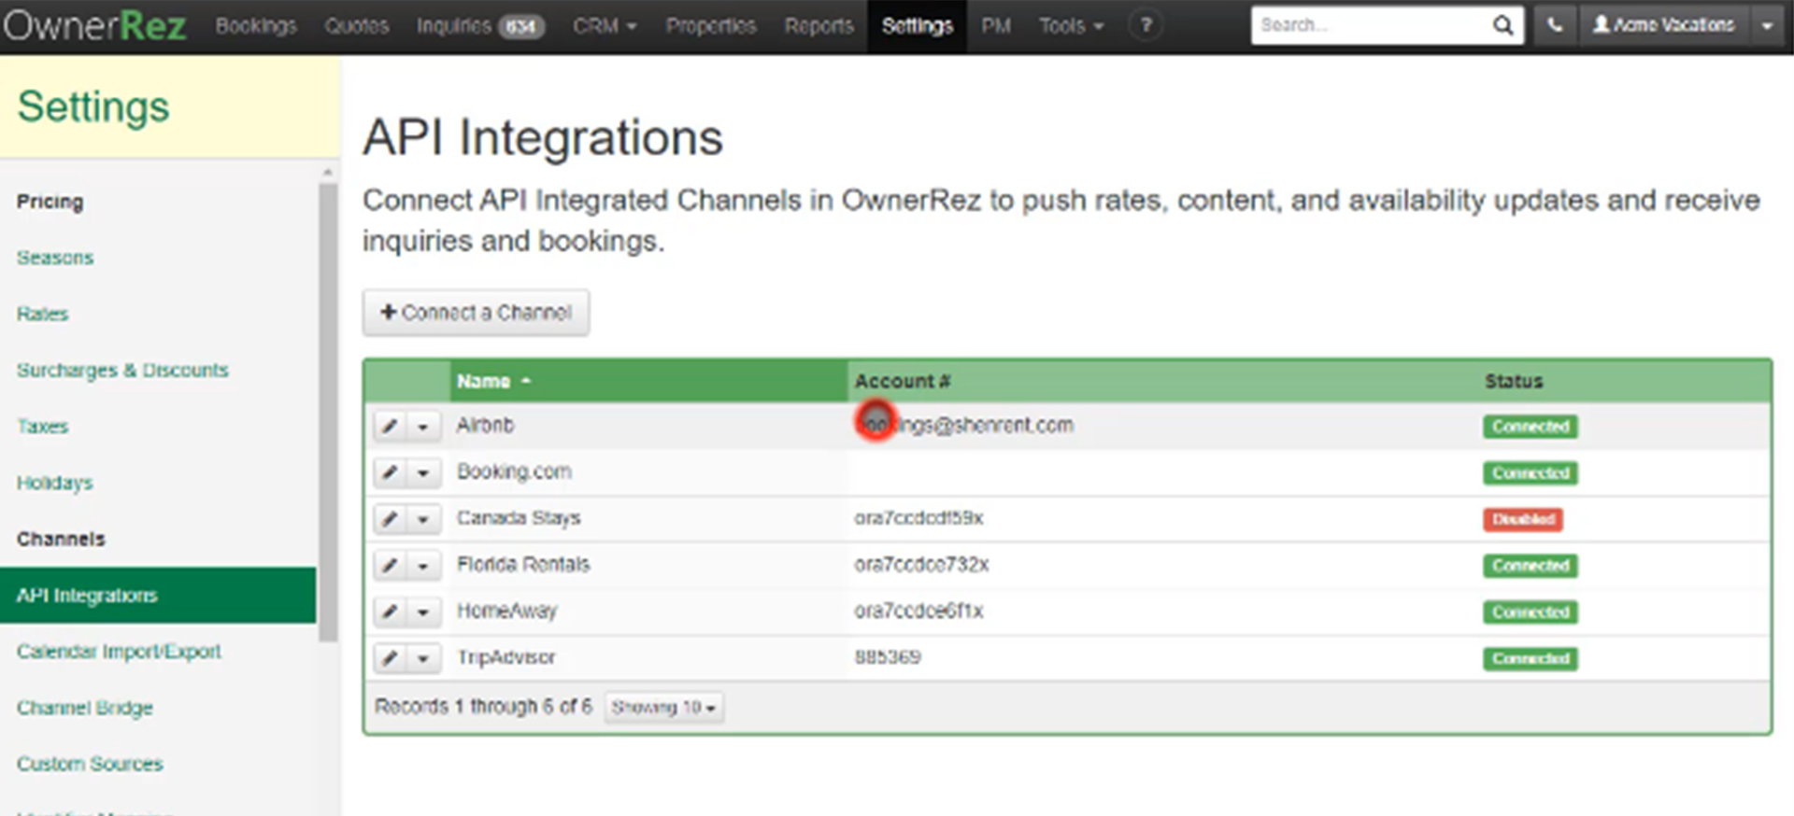Image resolution: width=1794 pixels, height=816 pixels.
Task: Open the Airbnb row actions dropdown arrow
Action: tap(423, 426)
